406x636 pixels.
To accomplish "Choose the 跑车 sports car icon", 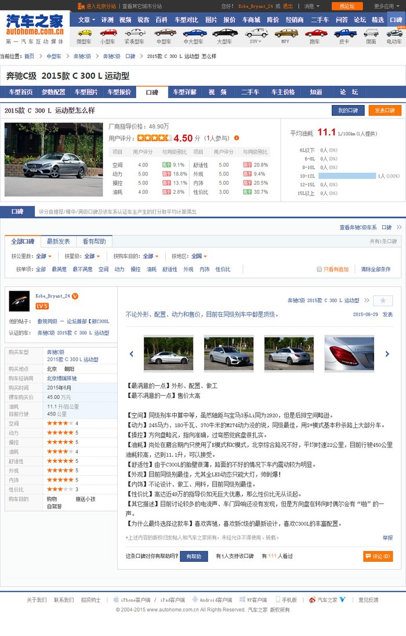I will [x=314, y=33].
